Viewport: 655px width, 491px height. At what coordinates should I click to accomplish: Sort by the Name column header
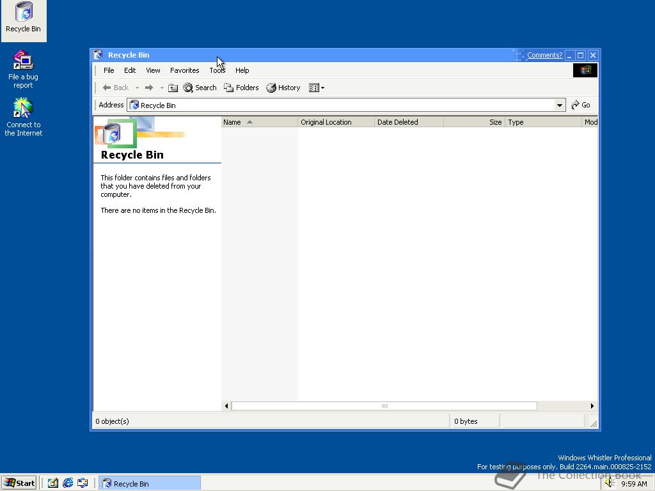[x=259, y=122]
